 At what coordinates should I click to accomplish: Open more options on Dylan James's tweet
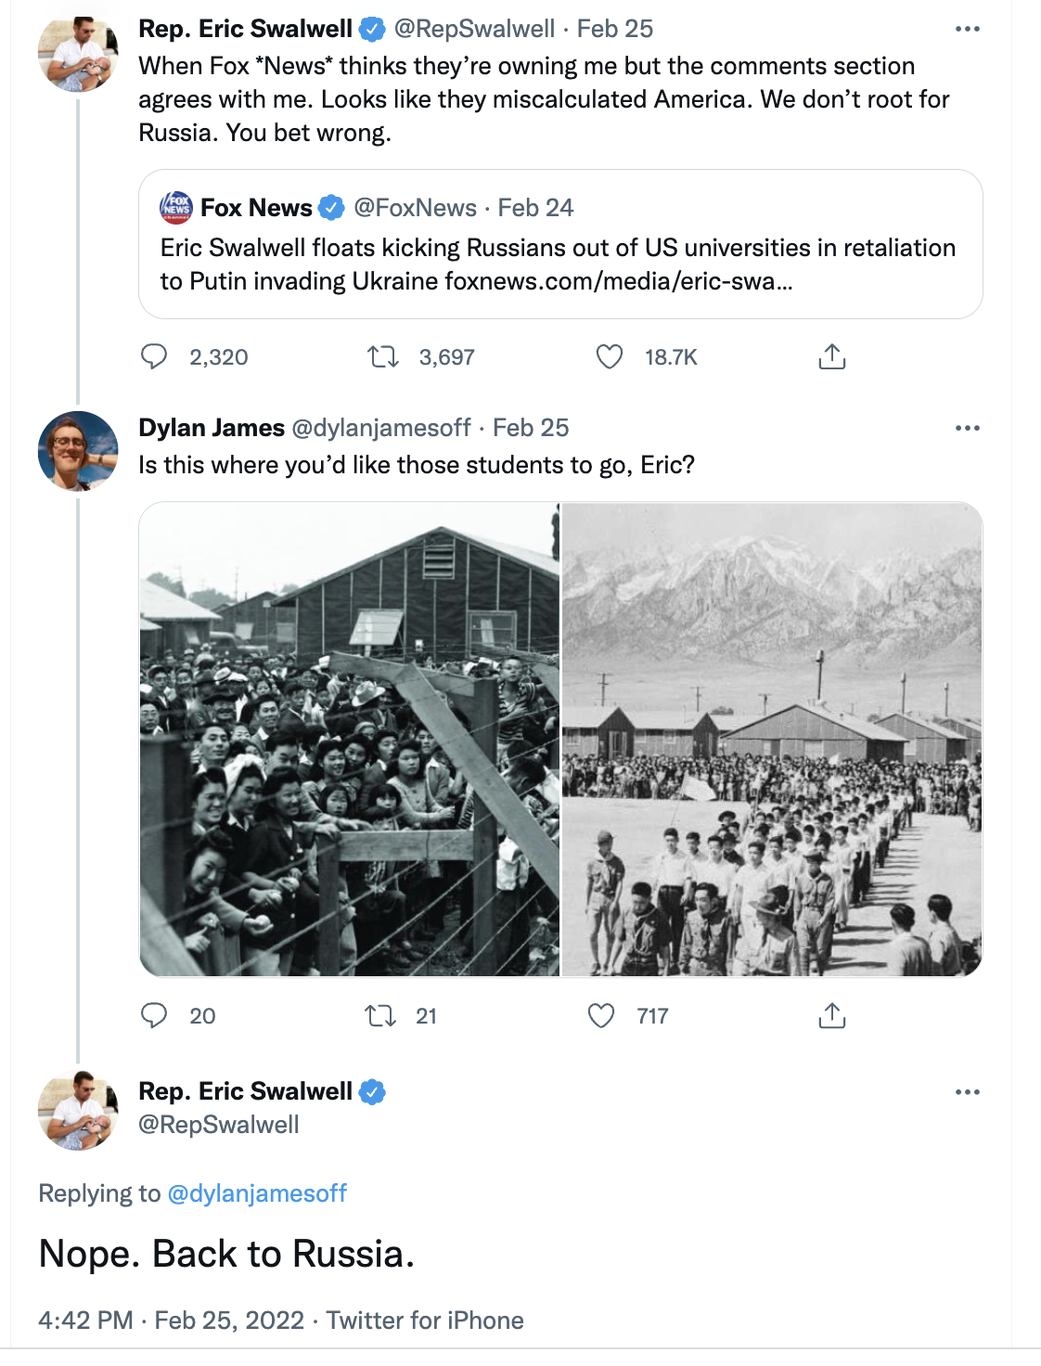pyautogui.click(x=968, y=429)
